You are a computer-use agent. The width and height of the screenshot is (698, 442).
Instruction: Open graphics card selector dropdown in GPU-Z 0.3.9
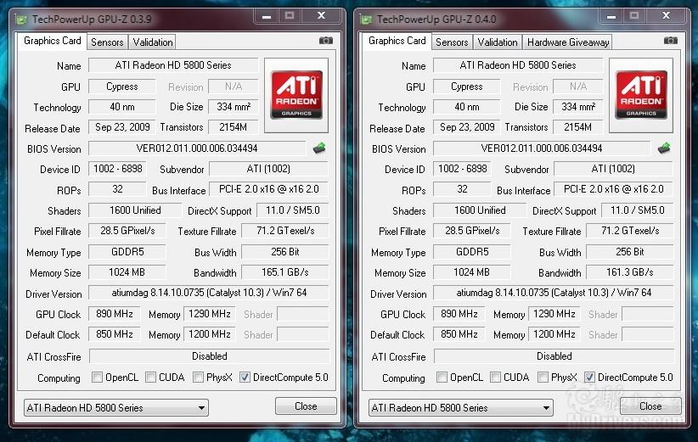click(x=115, y=408)
